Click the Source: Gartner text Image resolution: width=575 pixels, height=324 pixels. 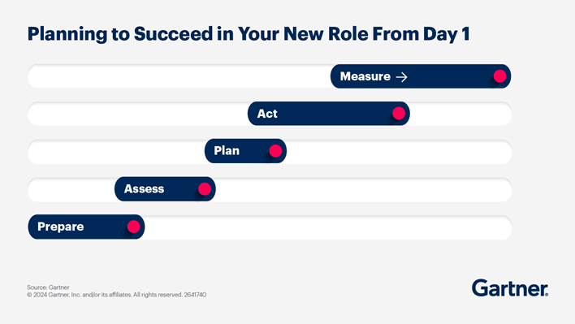click(x=48, y=287)
